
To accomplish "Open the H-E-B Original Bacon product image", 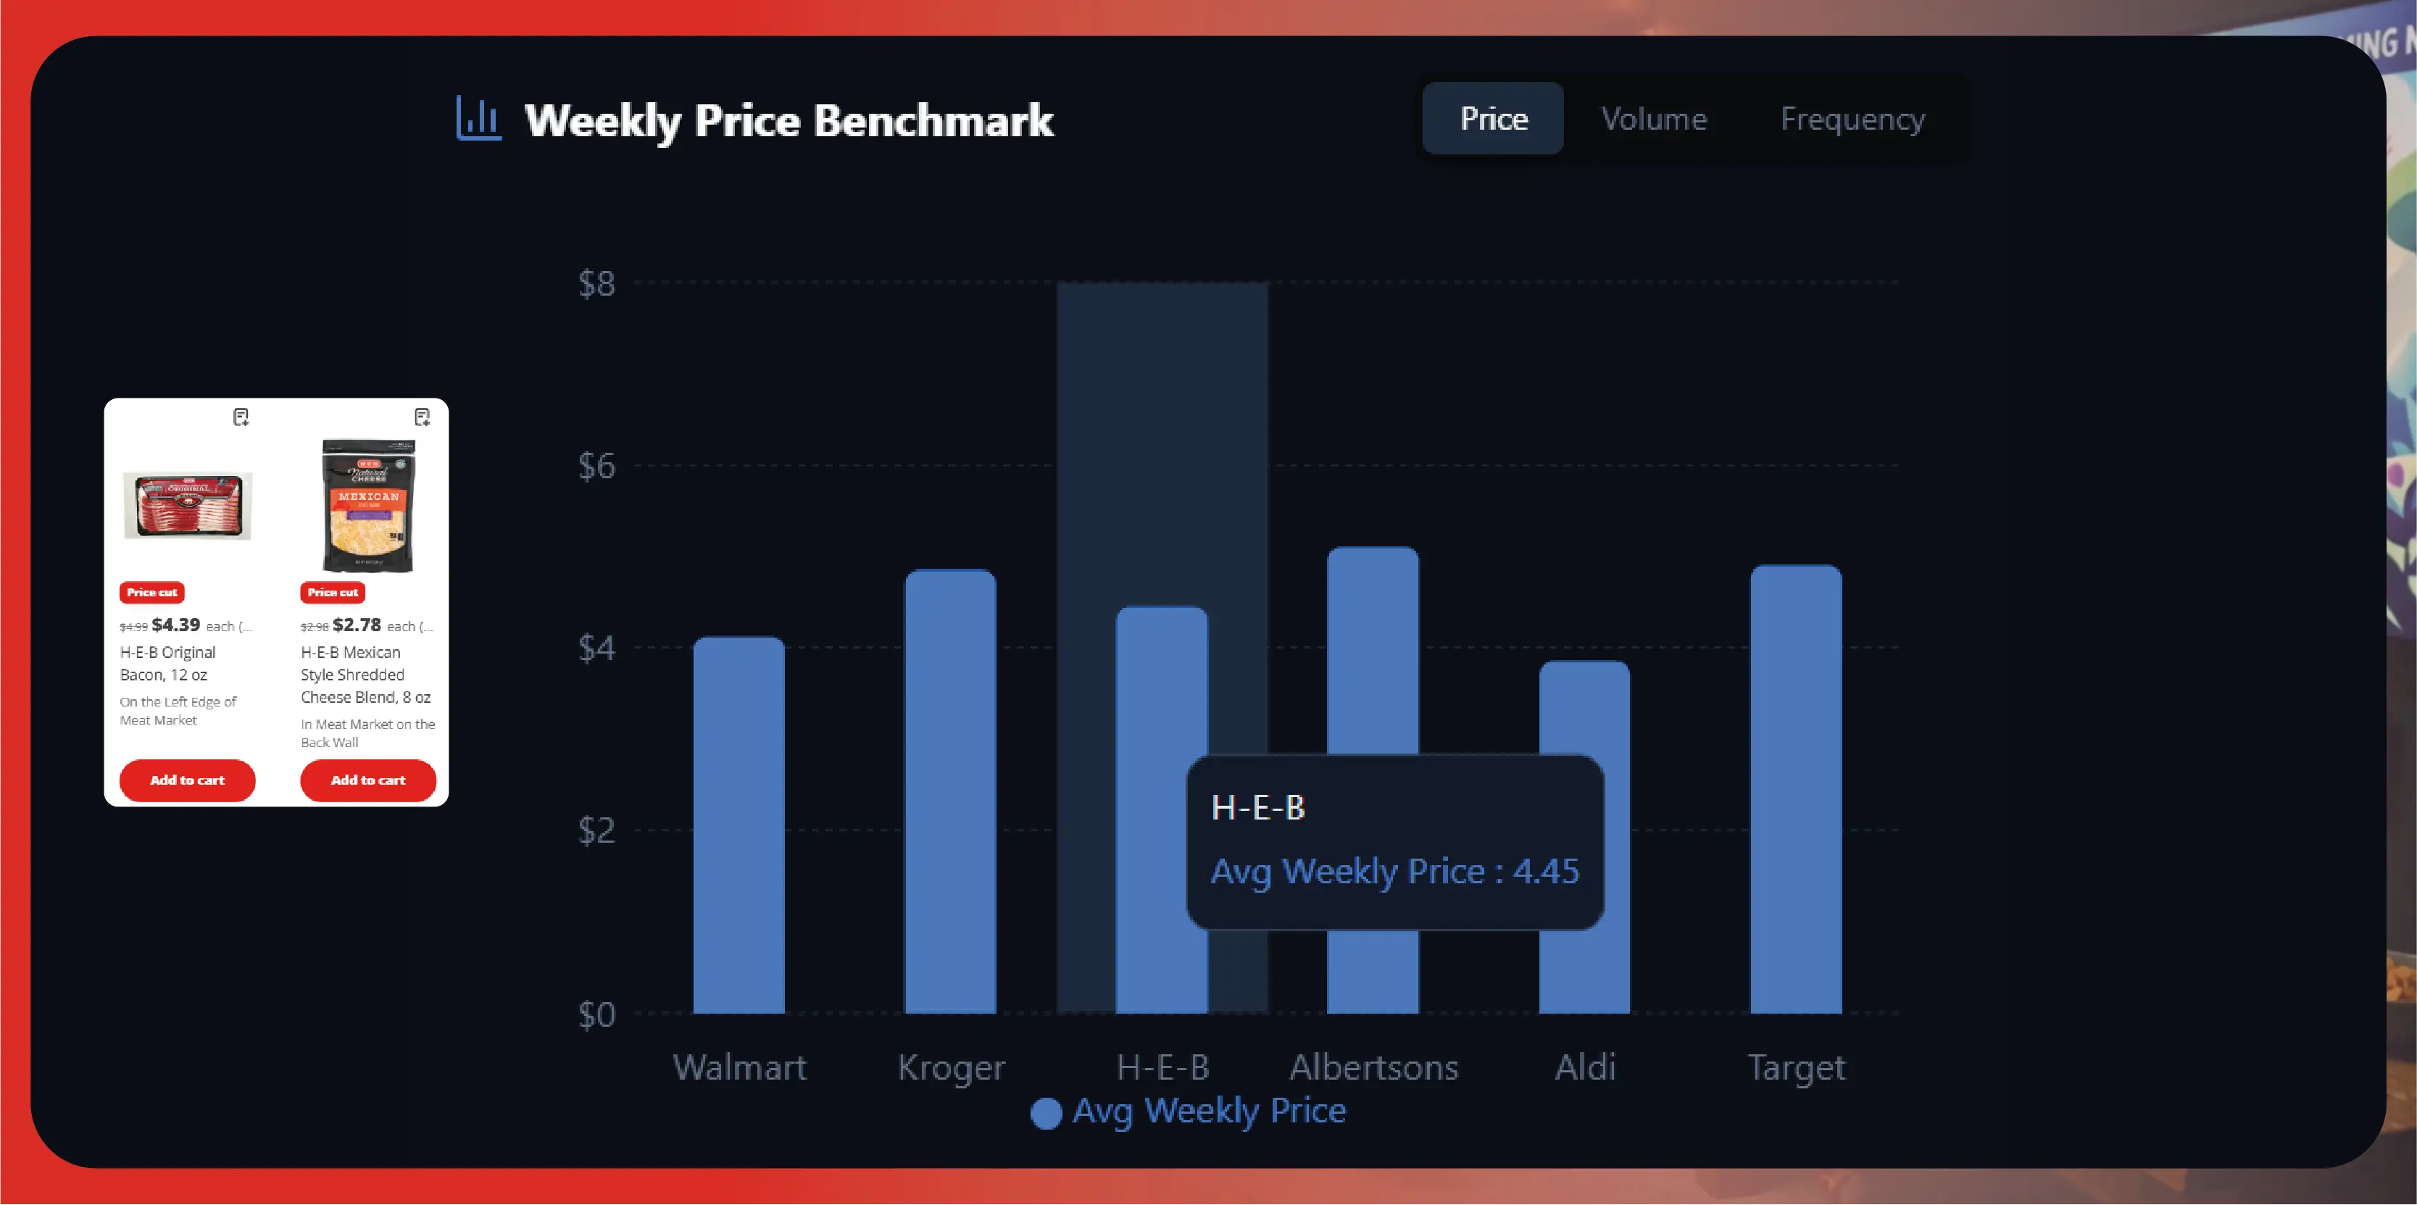I will (x=188, y=506).
